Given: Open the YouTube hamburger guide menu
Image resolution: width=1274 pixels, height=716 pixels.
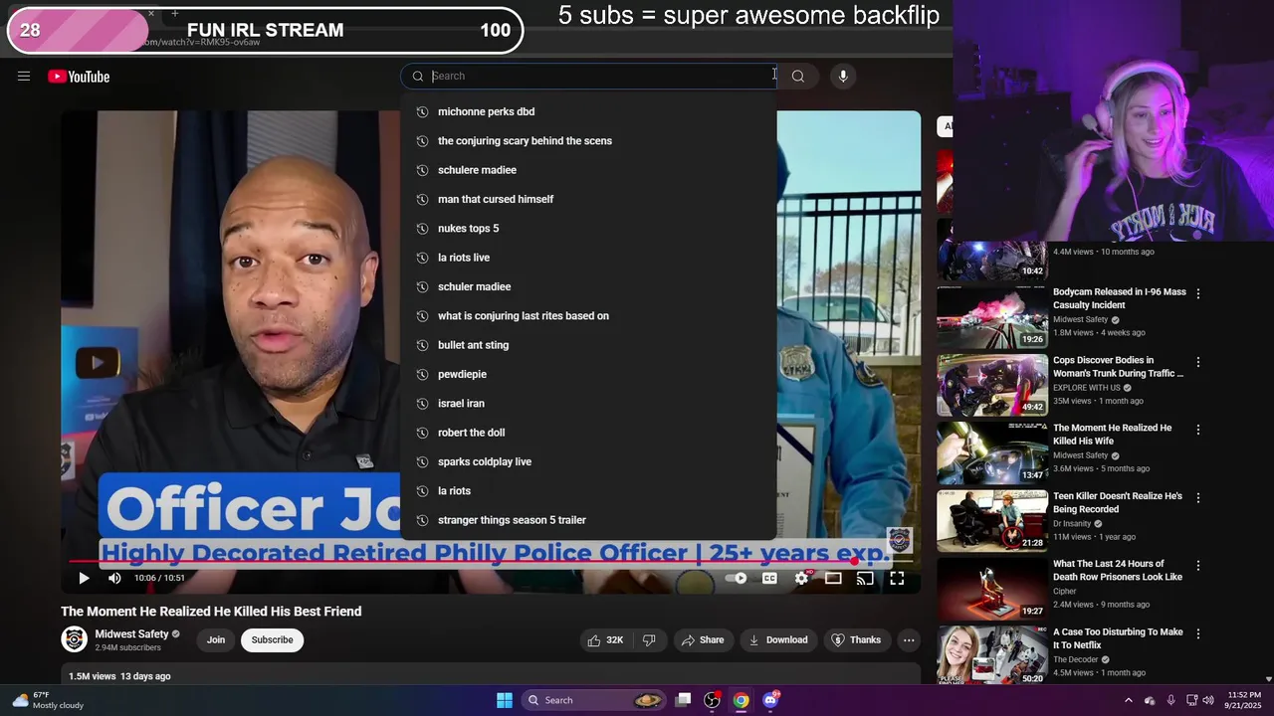Looking at the screenshot, I should click(x=24, y=77).
